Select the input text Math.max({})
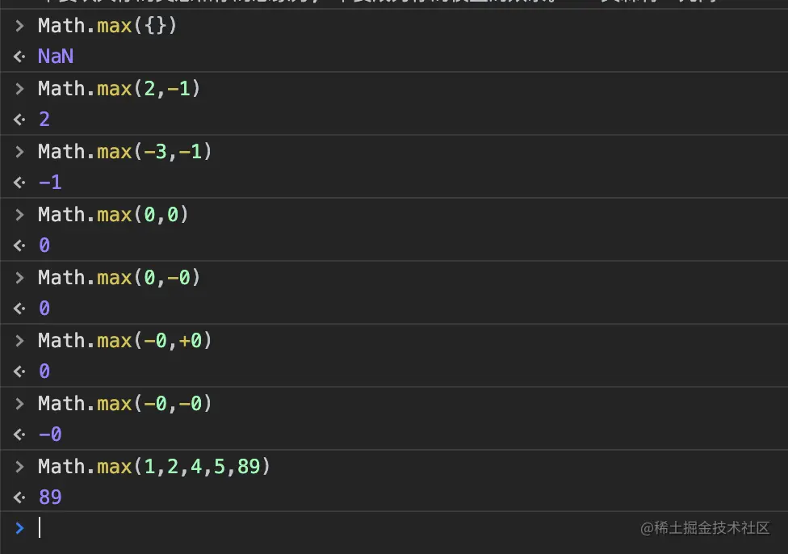Image resolution: width=788 pixels, height=554 pixels. coord(107,25)
